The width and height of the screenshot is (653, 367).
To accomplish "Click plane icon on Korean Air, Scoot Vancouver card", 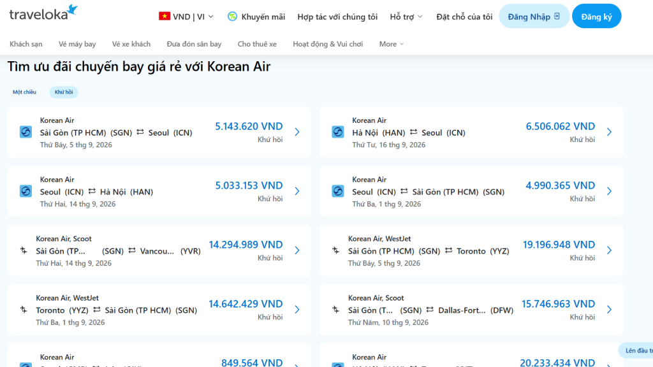I will 24,250.
